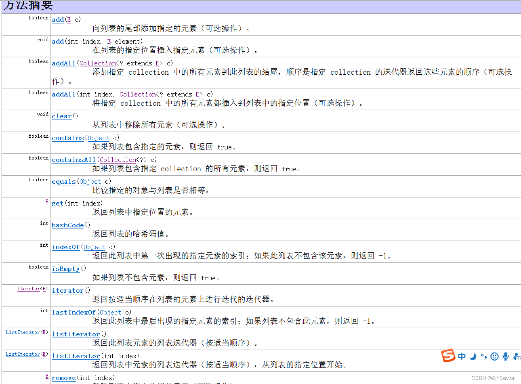
Task: Click Object link in lastIndexOf(Object o)
Action: coord(111,312)
